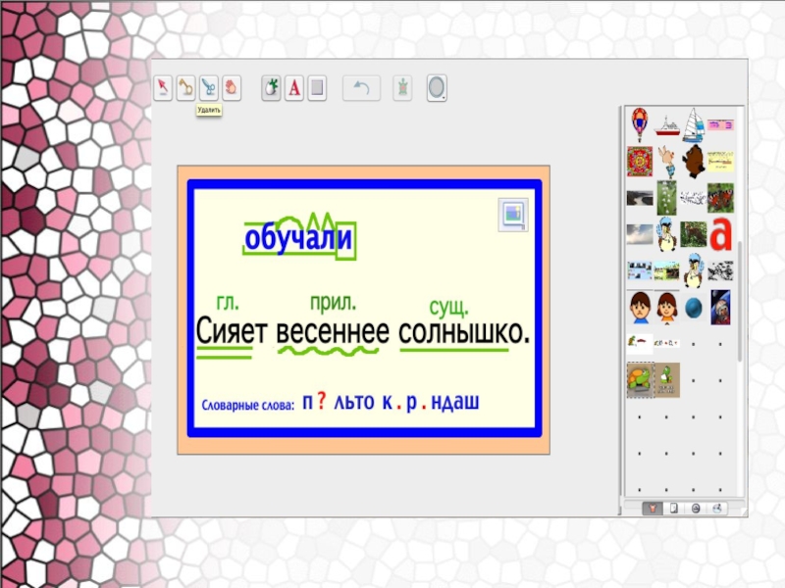
Task: Pick the green field landscape shape
Action: coord(667,271)
